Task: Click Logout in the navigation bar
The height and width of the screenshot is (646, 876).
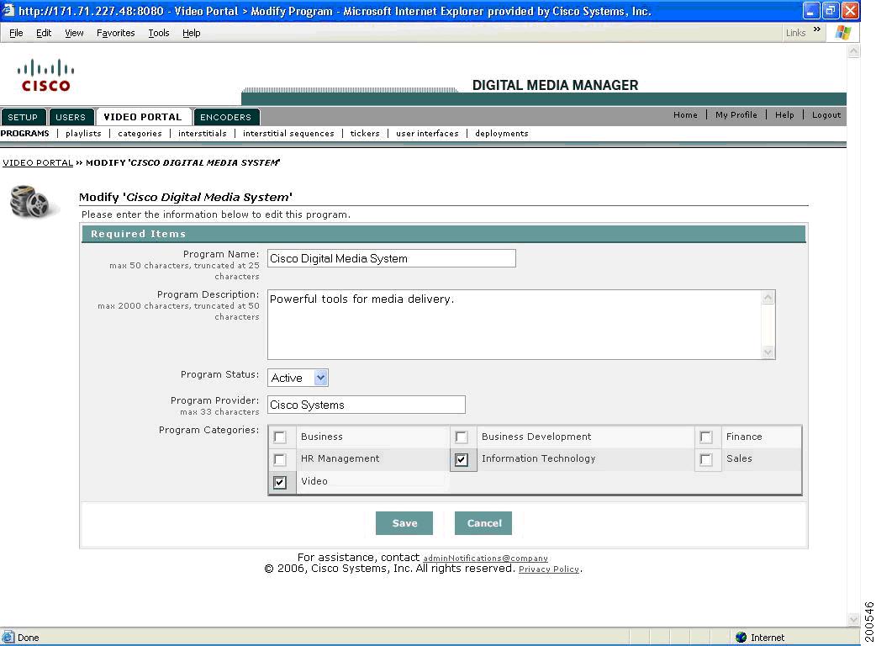Action: tap(826, 115)
